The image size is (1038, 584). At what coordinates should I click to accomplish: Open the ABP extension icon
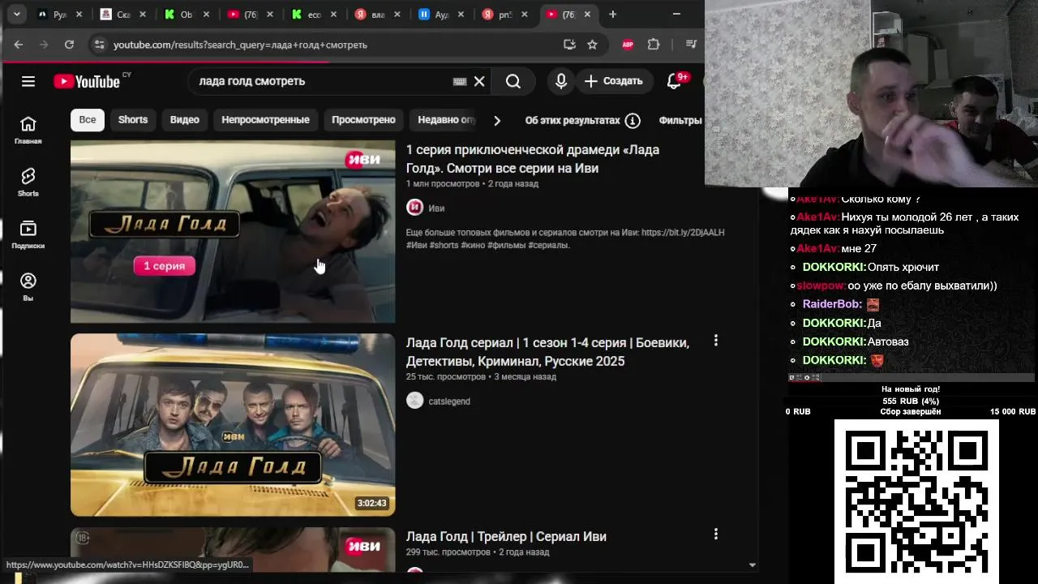click(628, 45)
